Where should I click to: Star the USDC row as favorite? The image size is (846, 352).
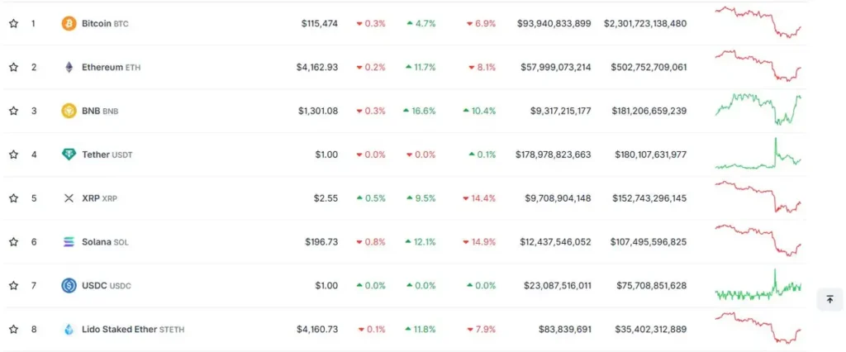point(13,286)
